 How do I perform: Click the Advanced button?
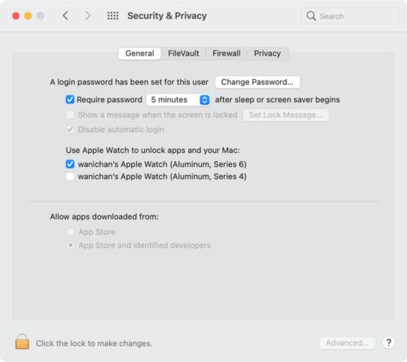348,343
